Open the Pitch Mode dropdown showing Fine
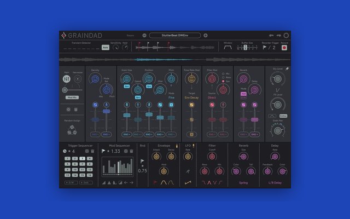 [x=171, y=97]
